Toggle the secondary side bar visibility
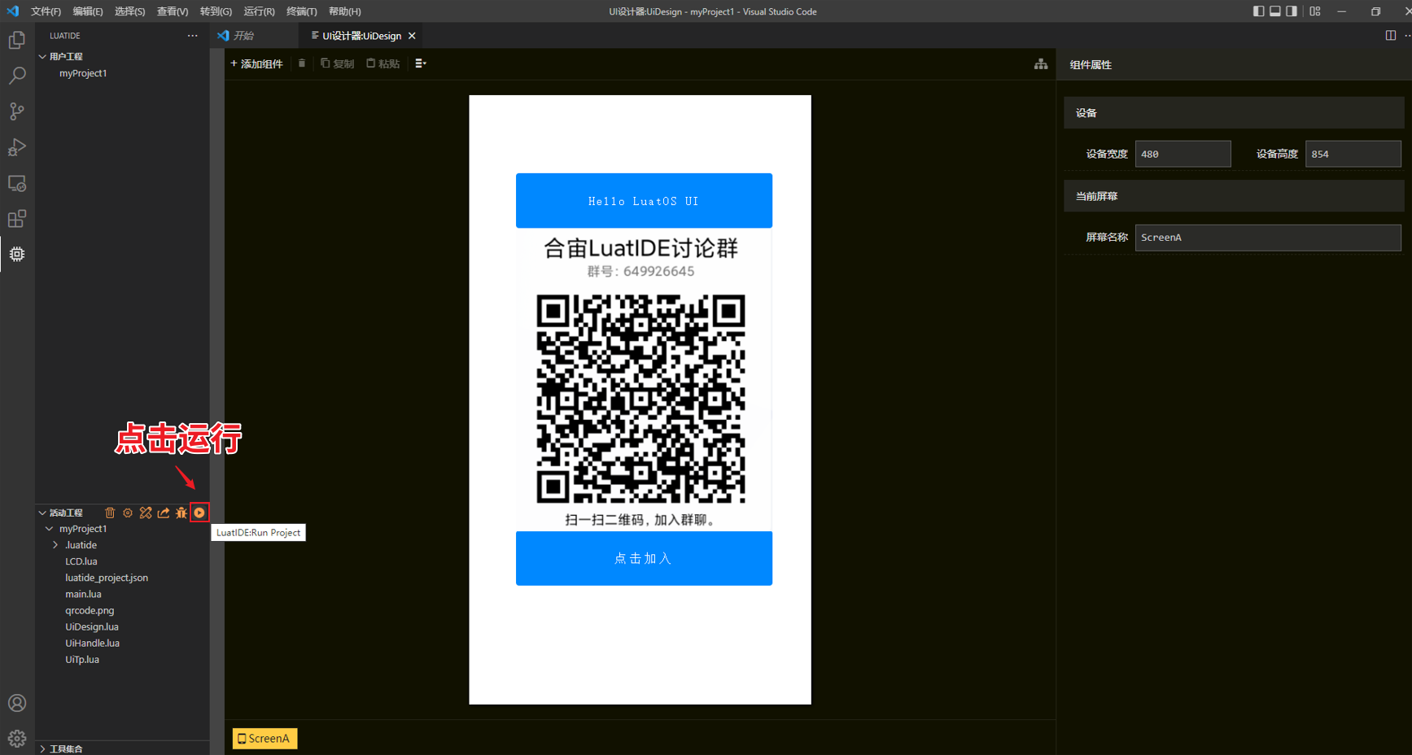The height and width of the screenshot is (755, 1412). [x=1292, y=11]
